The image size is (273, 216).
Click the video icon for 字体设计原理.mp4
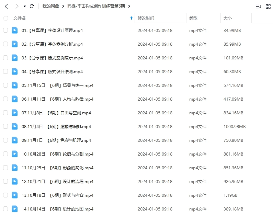14,30
